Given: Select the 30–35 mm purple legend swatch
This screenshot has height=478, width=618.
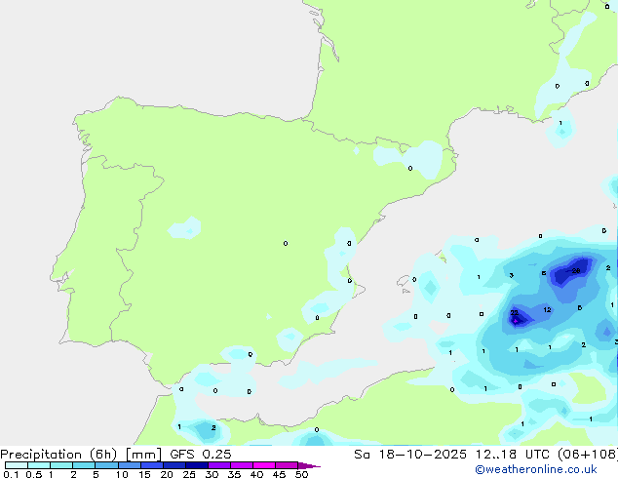Looking at the screenshot, I should (218, 465).
